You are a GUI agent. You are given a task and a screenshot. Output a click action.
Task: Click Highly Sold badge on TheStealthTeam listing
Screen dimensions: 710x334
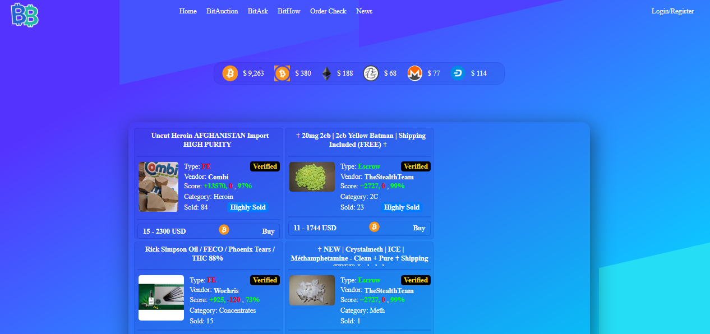tap(402, 207)
